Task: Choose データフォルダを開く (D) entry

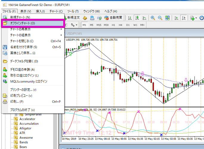Action: pos(33,61)
